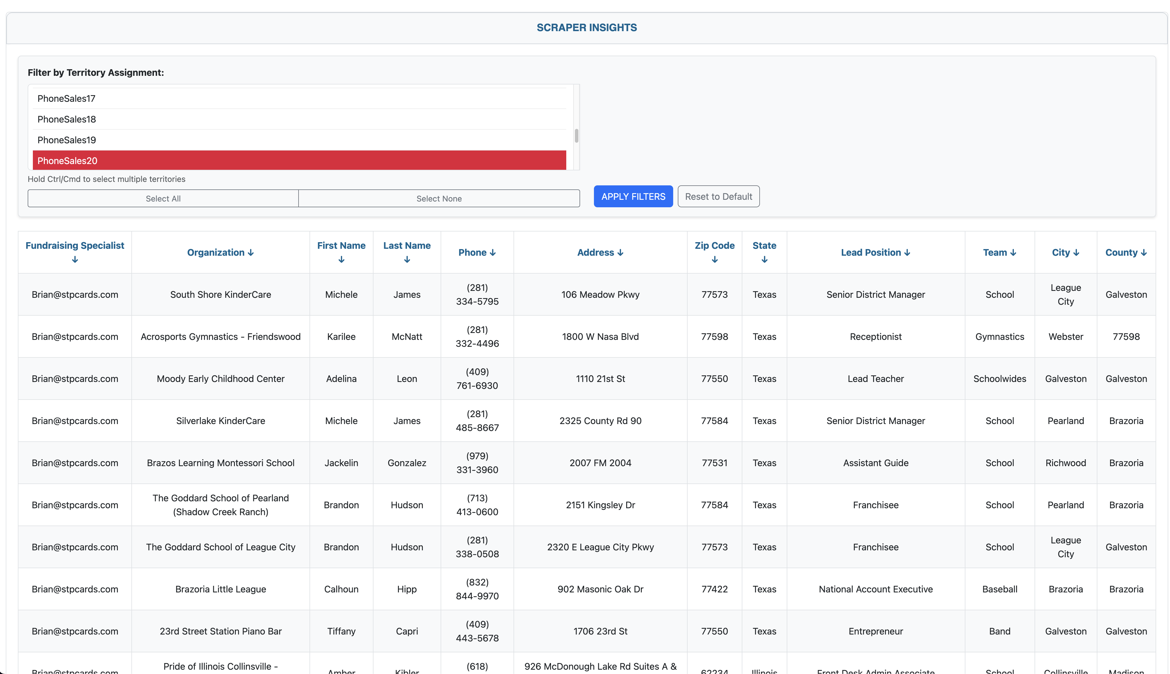This screenshot has width=1170, height=674.
Task: Sort table by Address column
Action: pos(600,253)
